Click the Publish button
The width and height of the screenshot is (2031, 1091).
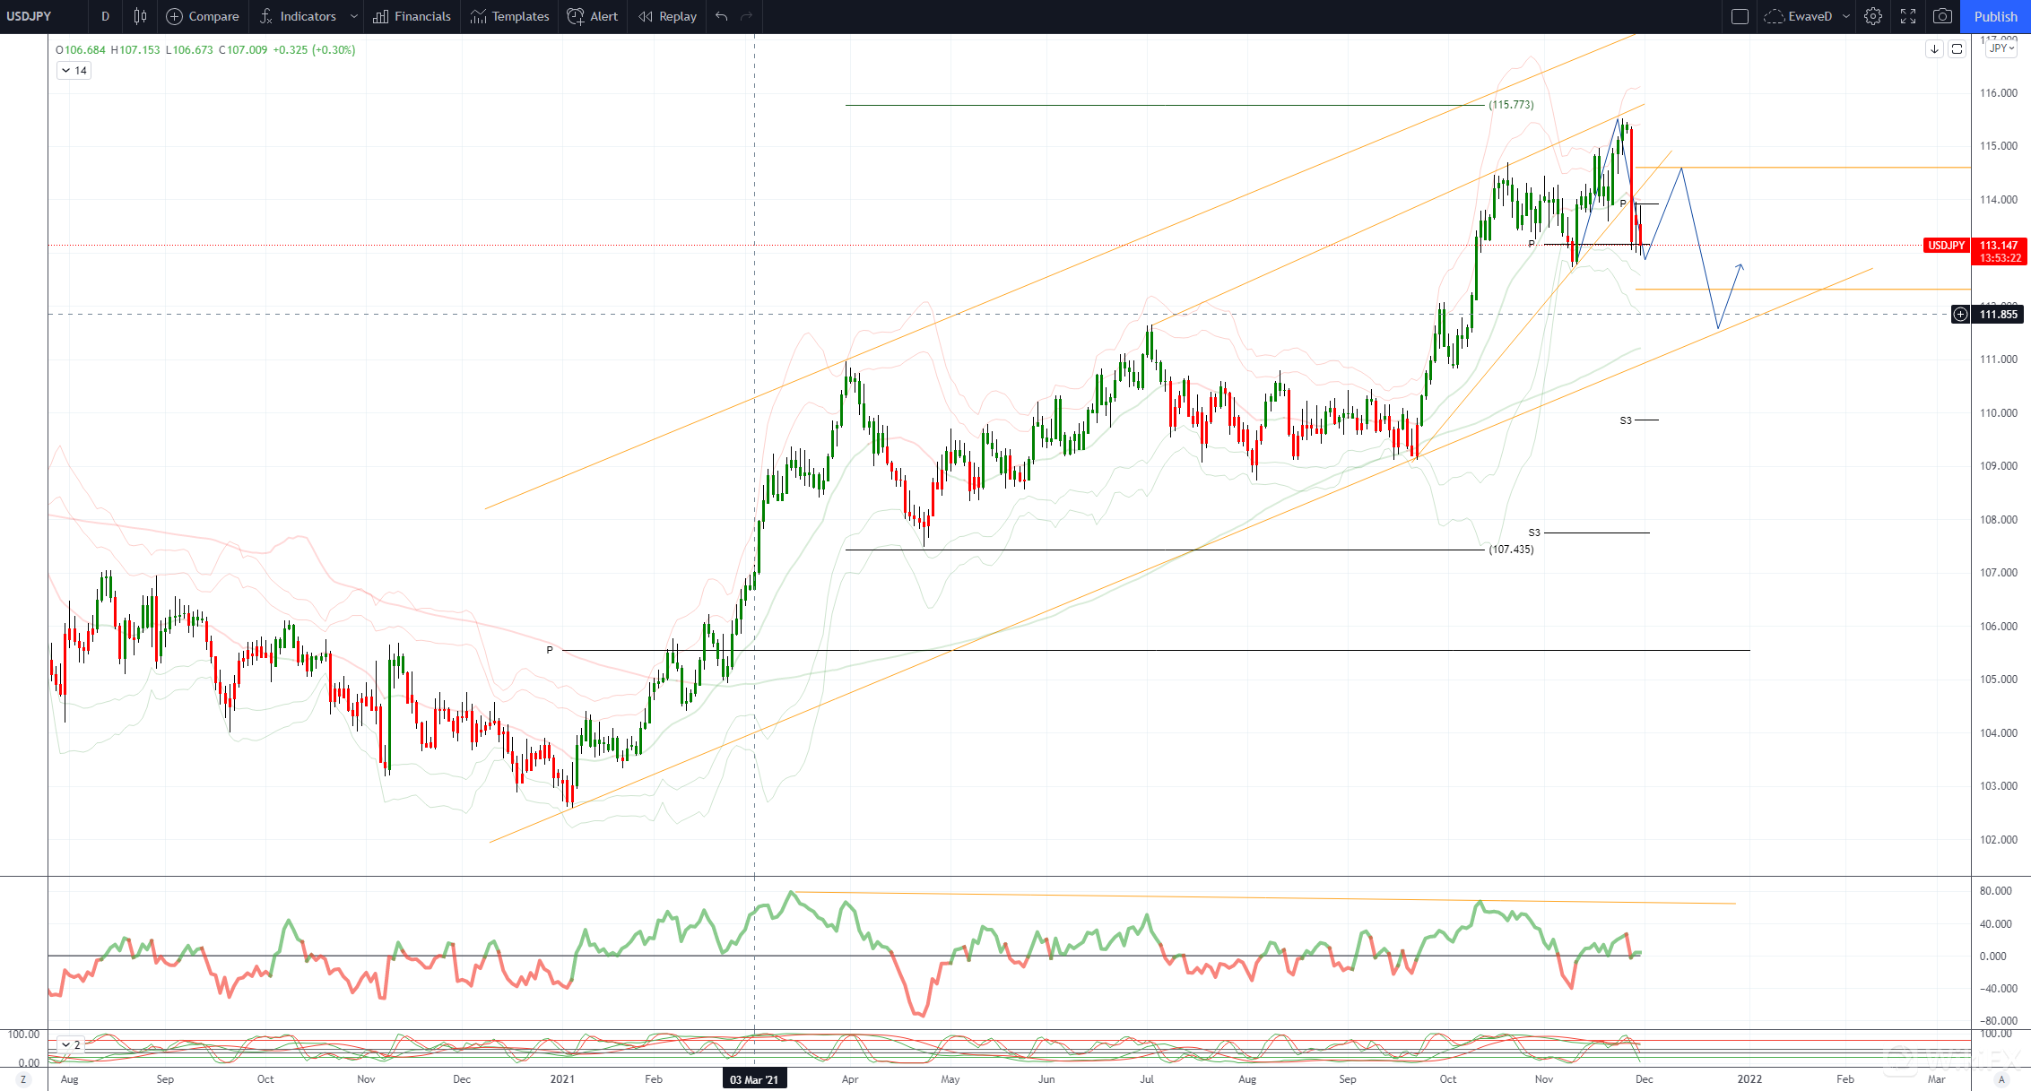click(x=1996, y=16)
